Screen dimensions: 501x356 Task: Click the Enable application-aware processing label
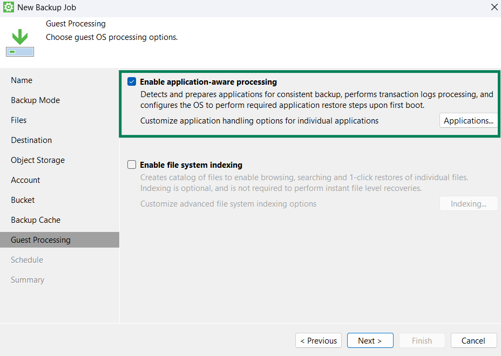[208, 82]
